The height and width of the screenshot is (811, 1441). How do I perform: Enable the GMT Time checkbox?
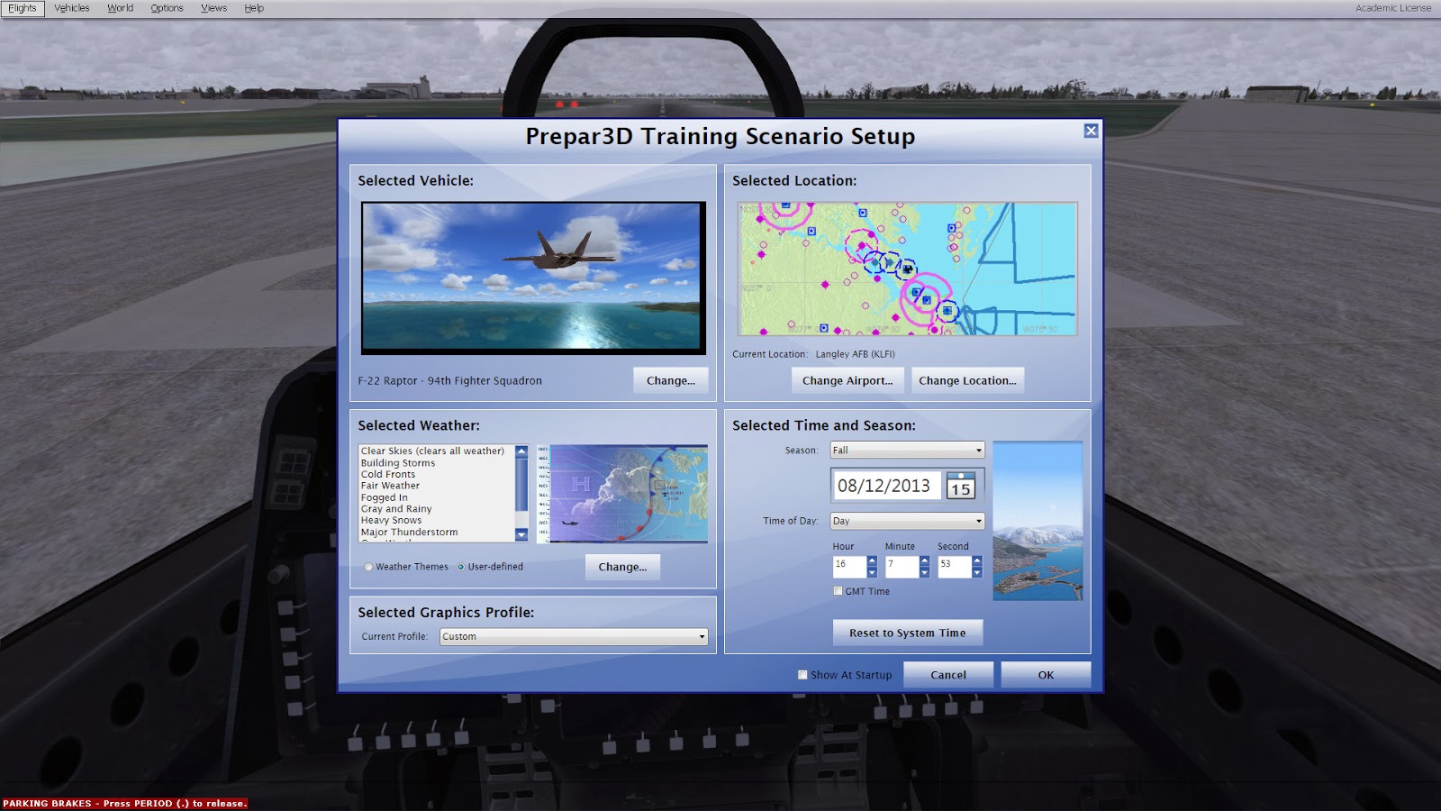click(837, 591)
